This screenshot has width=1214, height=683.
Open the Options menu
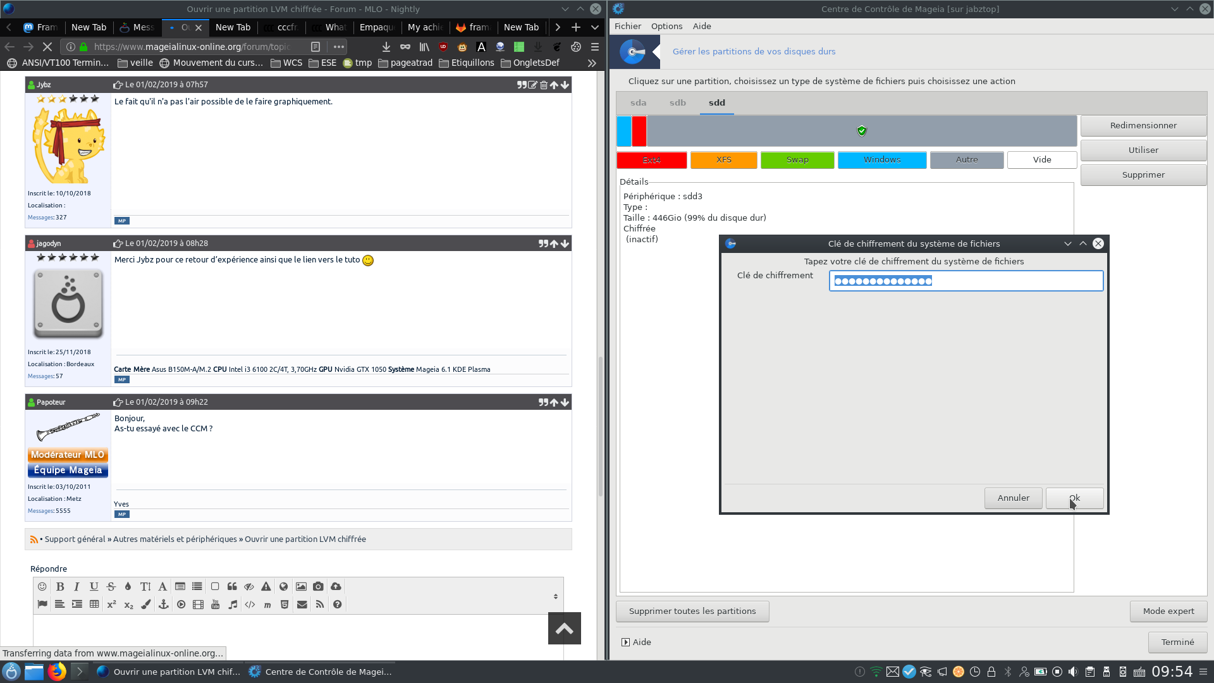[666, 26]
